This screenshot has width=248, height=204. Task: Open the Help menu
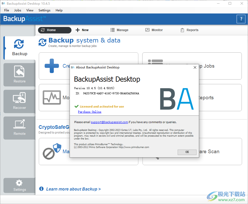59,10
